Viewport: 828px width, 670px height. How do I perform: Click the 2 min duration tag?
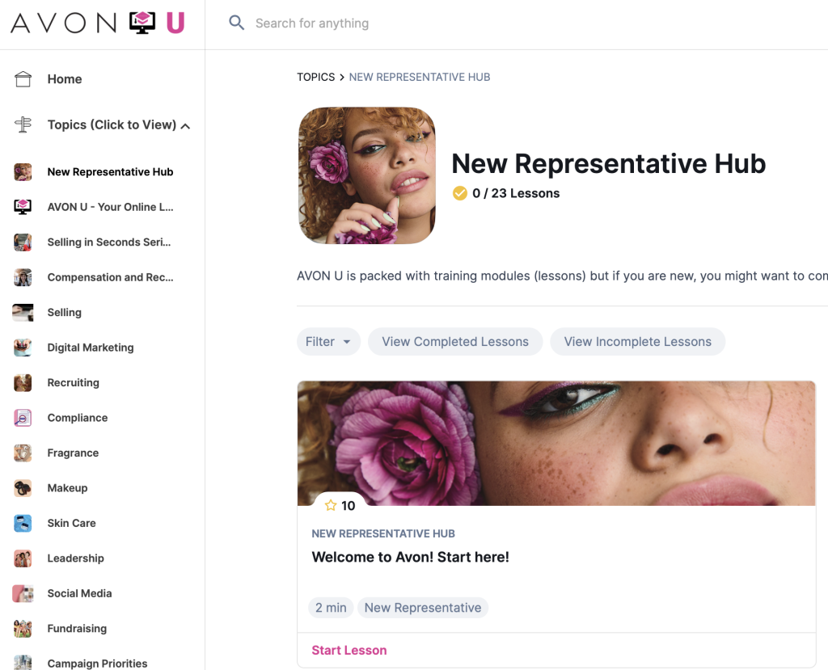[331, 608]
